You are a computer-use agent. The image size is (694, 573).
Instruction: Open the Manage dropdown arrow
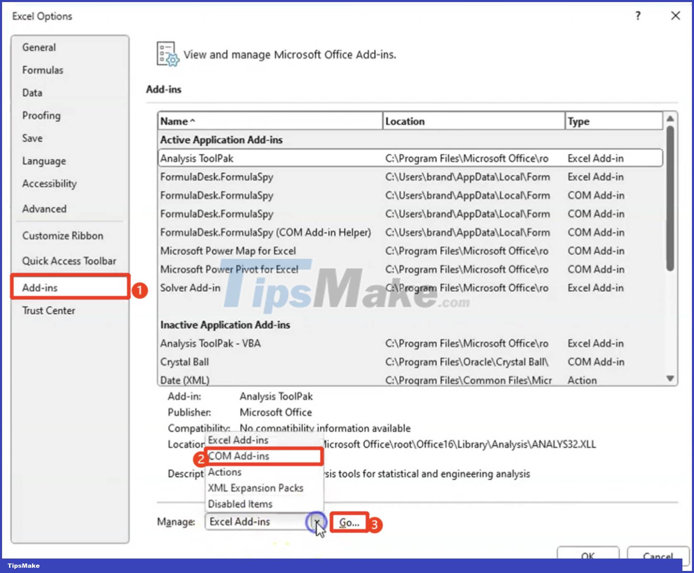pyautogui.click(x=317, y=522)
